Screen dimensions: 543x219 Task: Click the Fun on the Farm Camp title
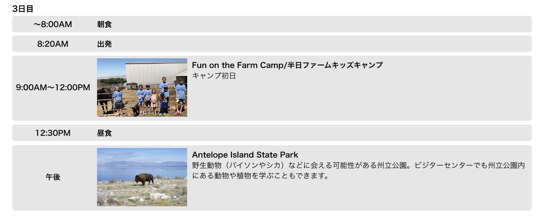pos(287,65)
